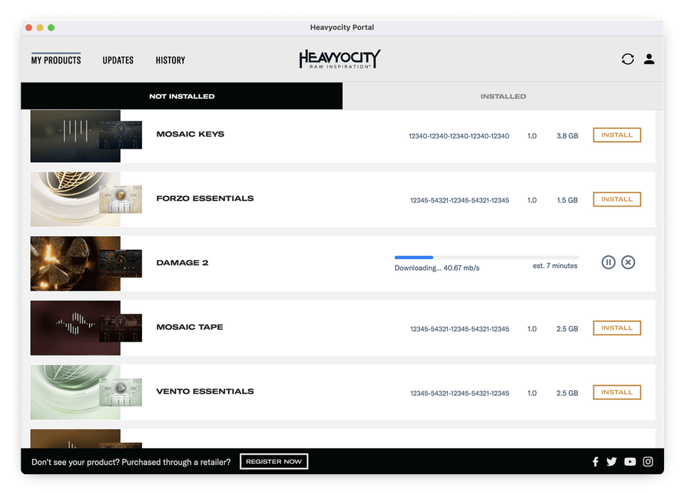Click the Instagram icon in the footer

tap(648, 462)
